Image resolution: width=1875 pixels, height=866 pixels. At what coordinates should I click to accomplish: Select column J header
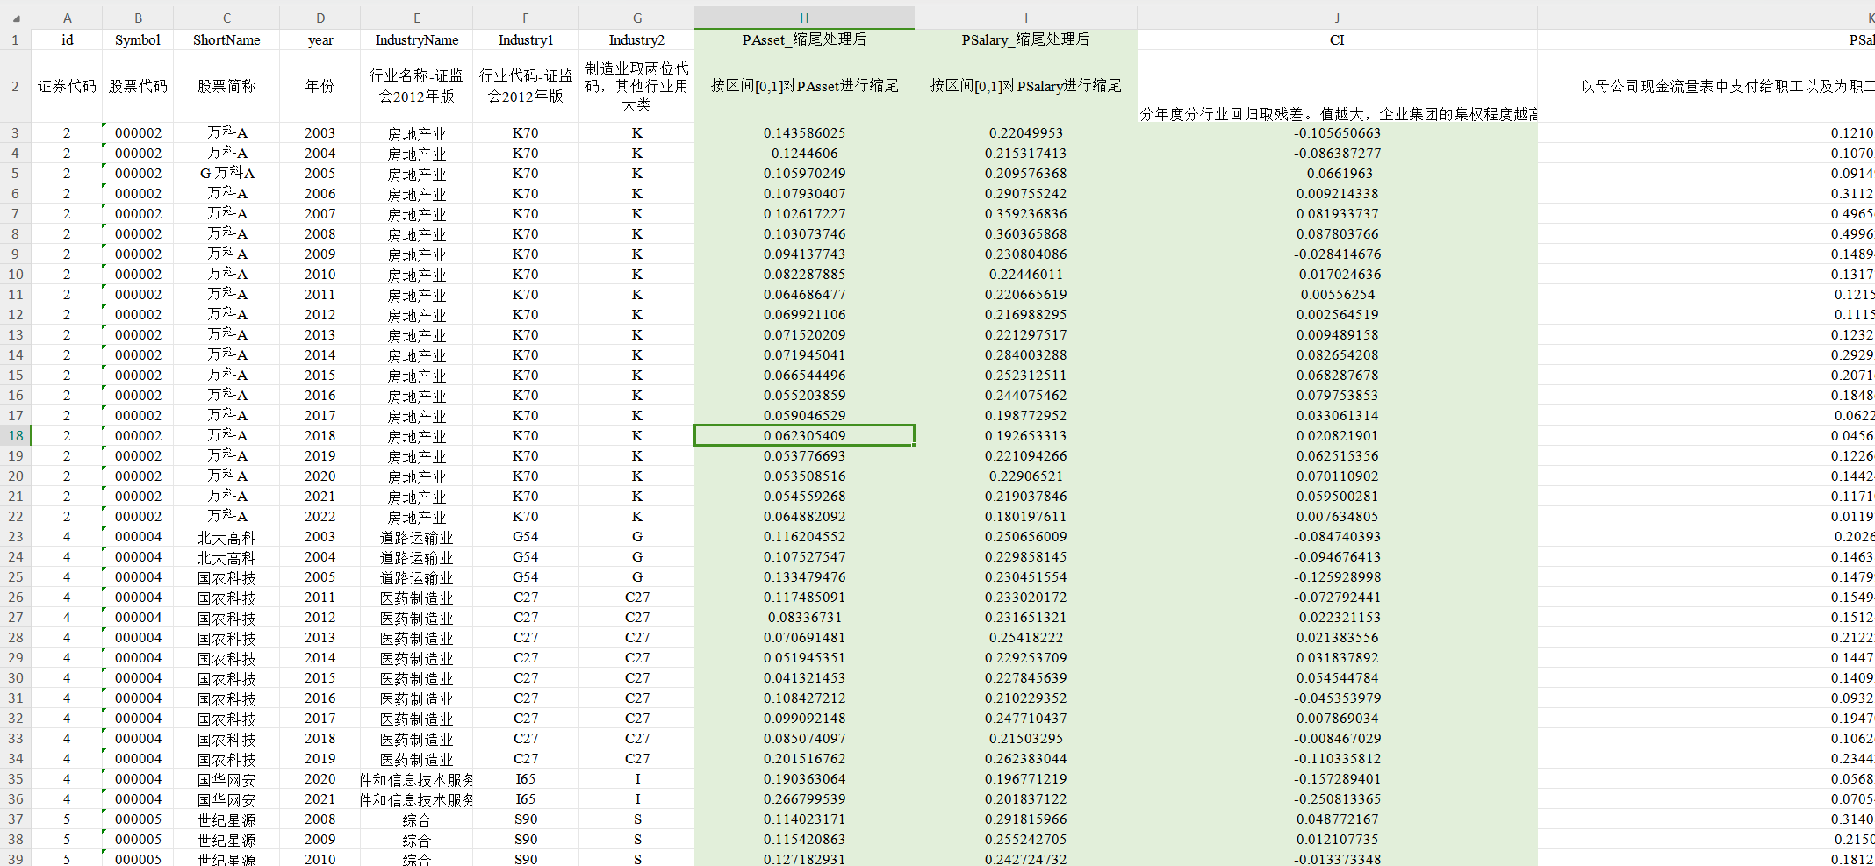pos(1337,18)
